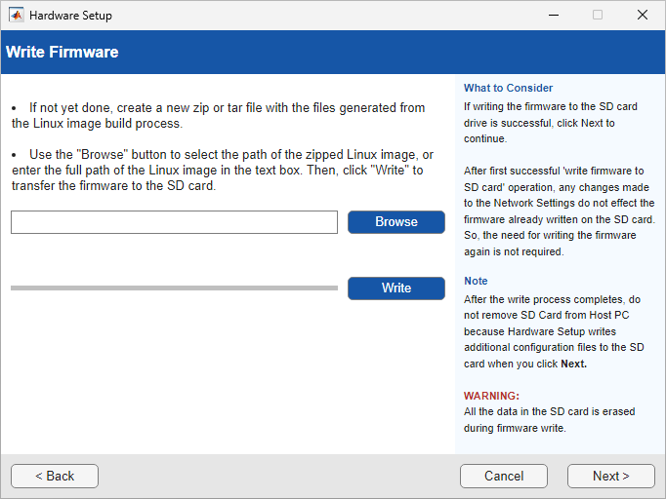The height and width of the screenshot is (499, 666).
Task: Proceed using the Next > button
Action: coord(610,476)
